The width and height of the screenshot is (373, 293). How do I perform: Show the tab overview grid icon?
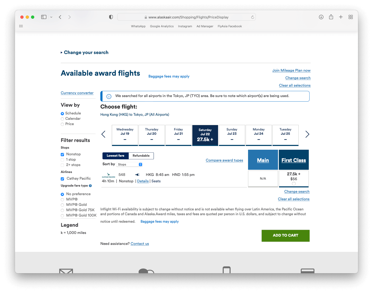pyautogui.click(x=351, y=17)
